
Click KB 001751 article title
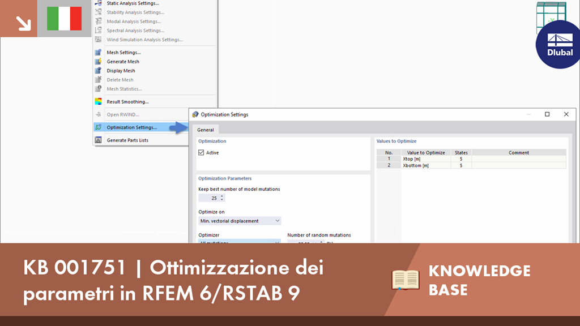point(173,280)
